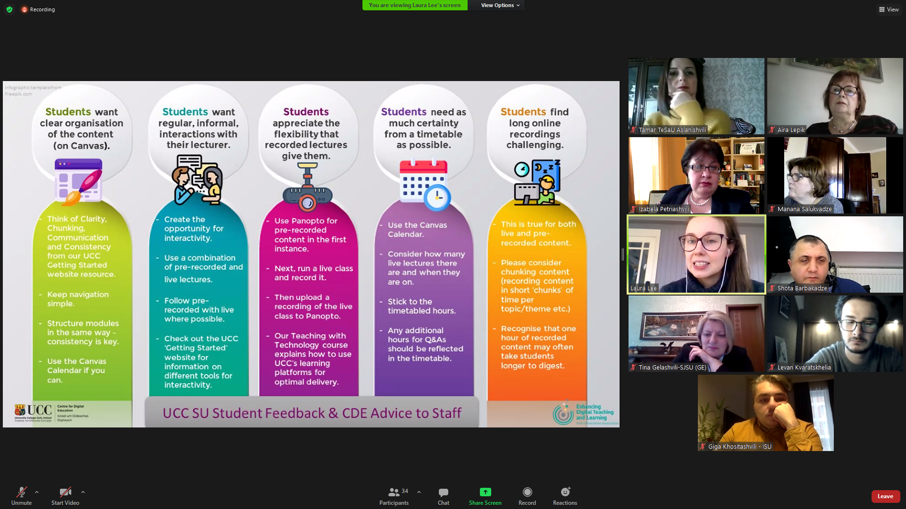This screenshot has width=906, height=509.
Task: Select Aira Lepik's video tile
Action: [835, 96]
